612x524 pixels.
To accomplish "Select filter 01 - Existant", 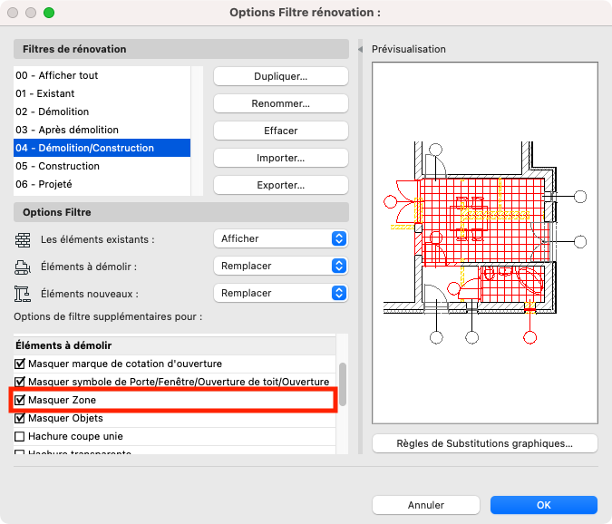I will tap(102, 93).
